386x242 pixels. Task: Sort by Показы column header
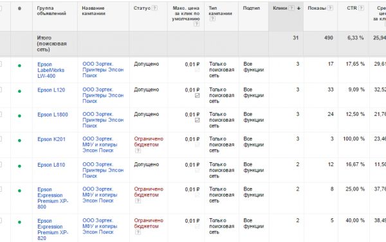pyautogui.click(x=317, y=8)
